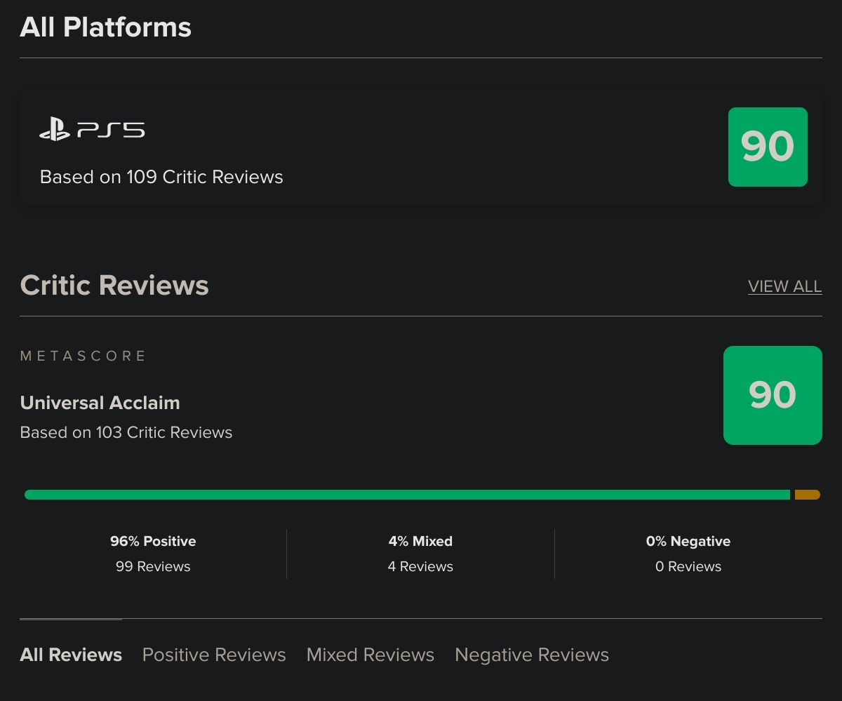Click the large Metascore 90 badge
This screenshot has width=842, height=701.
point(773,395)
